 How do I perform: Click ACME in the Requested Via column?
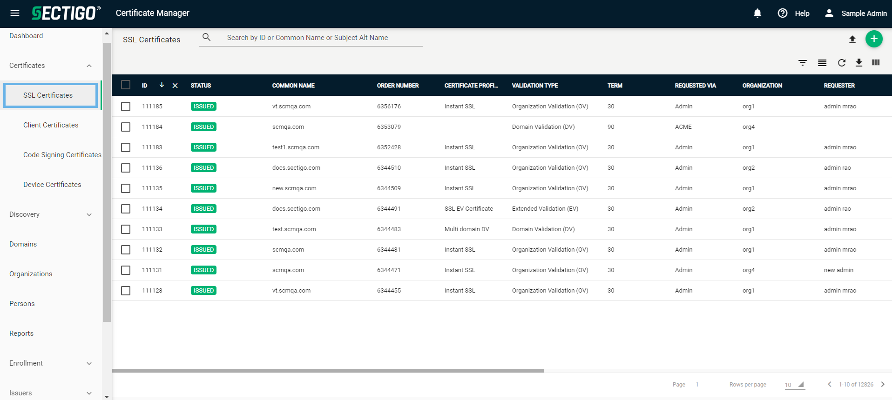click(x=683, y=127)
